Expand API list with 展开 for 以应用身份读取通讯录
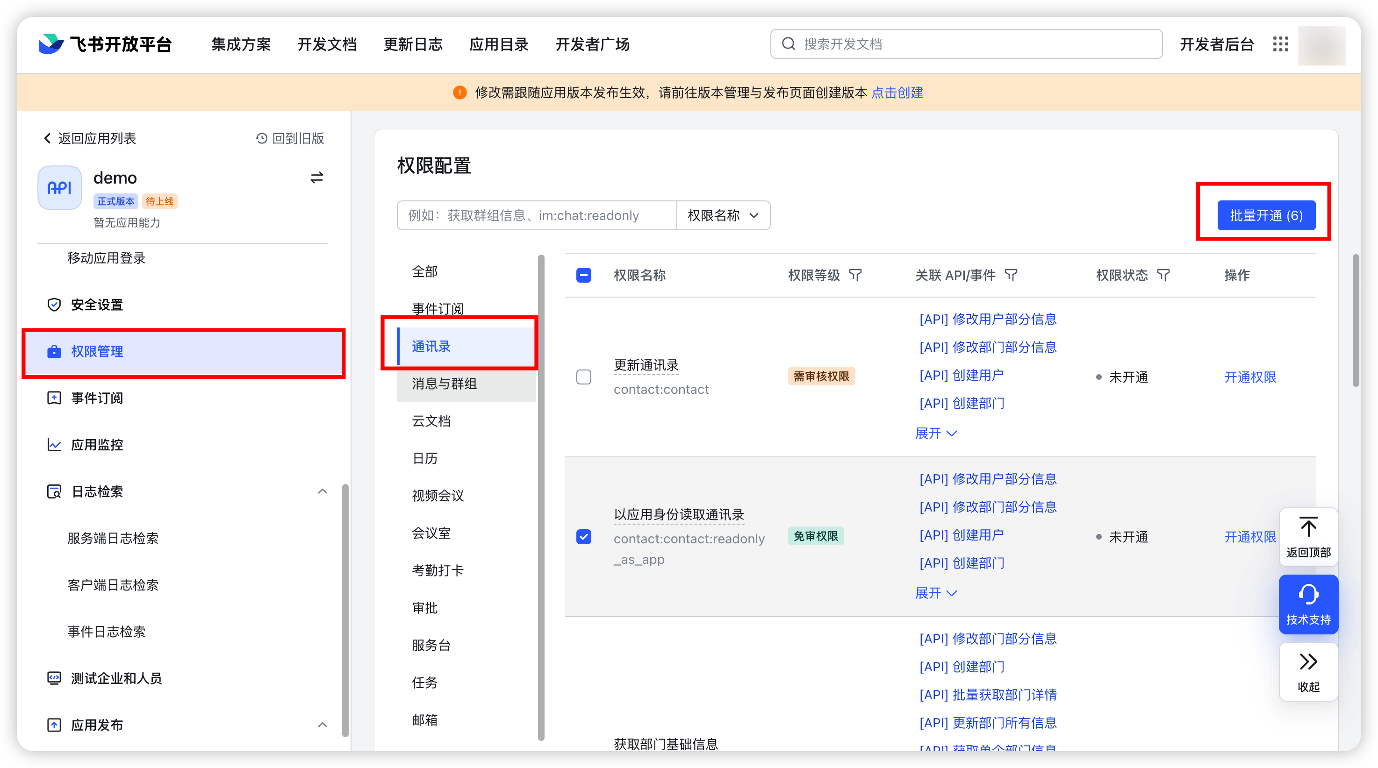Image resolution: width=1378 pixels, height=768 pixels. click(936, 593)
